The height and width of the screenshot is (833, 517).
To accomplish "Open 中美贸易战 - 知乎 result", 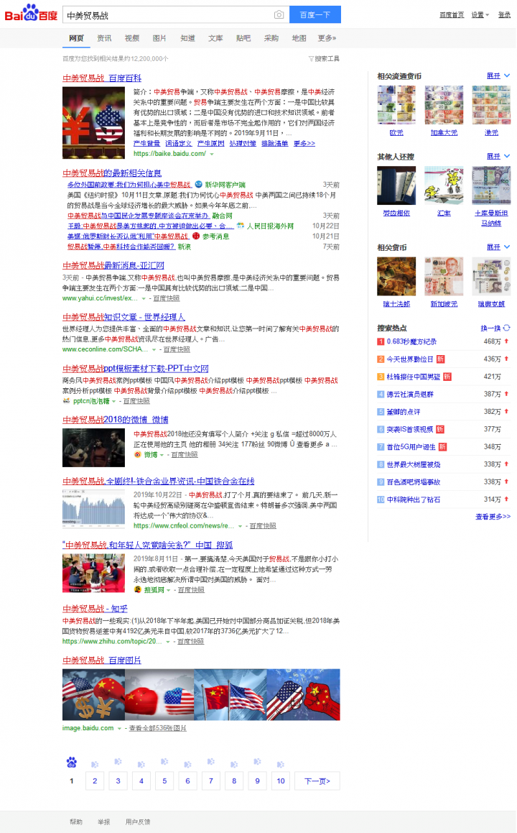I will pos(95,609).
